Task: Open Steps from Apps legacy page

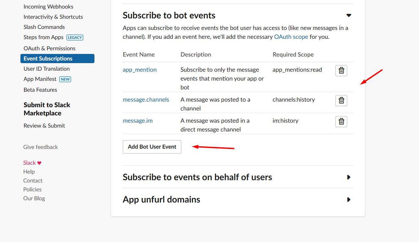Action: [x=43, y=37]
